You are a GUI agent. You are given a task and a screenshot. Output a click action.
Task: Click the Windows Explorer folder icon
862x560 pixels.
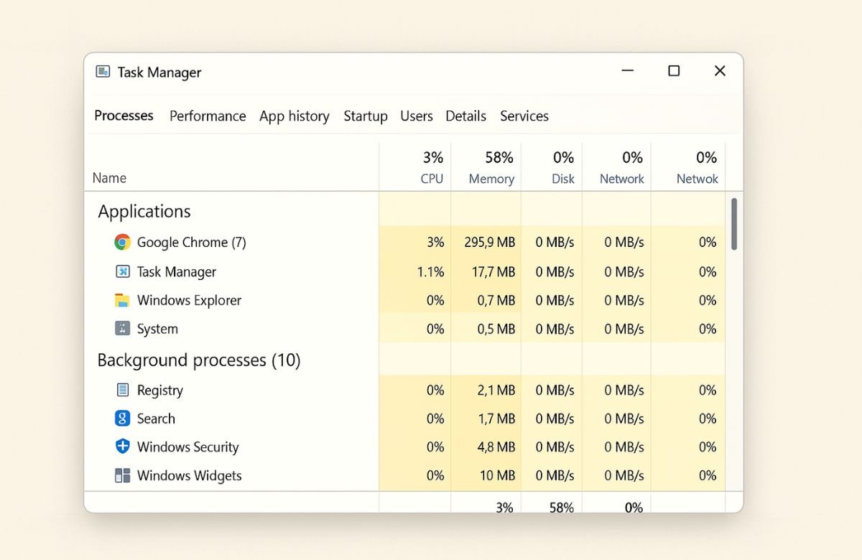pyautogui.click(x=123, y=300)
